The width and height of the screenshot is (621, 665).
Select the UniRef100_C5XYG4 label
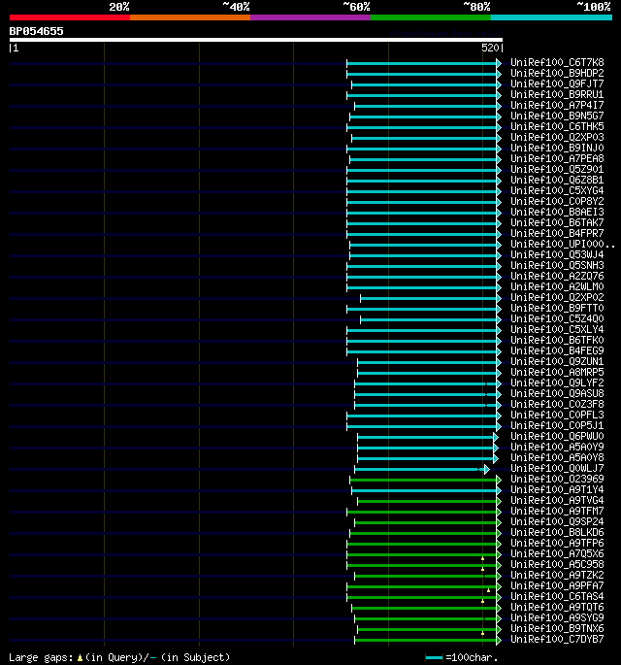[557, 191]
